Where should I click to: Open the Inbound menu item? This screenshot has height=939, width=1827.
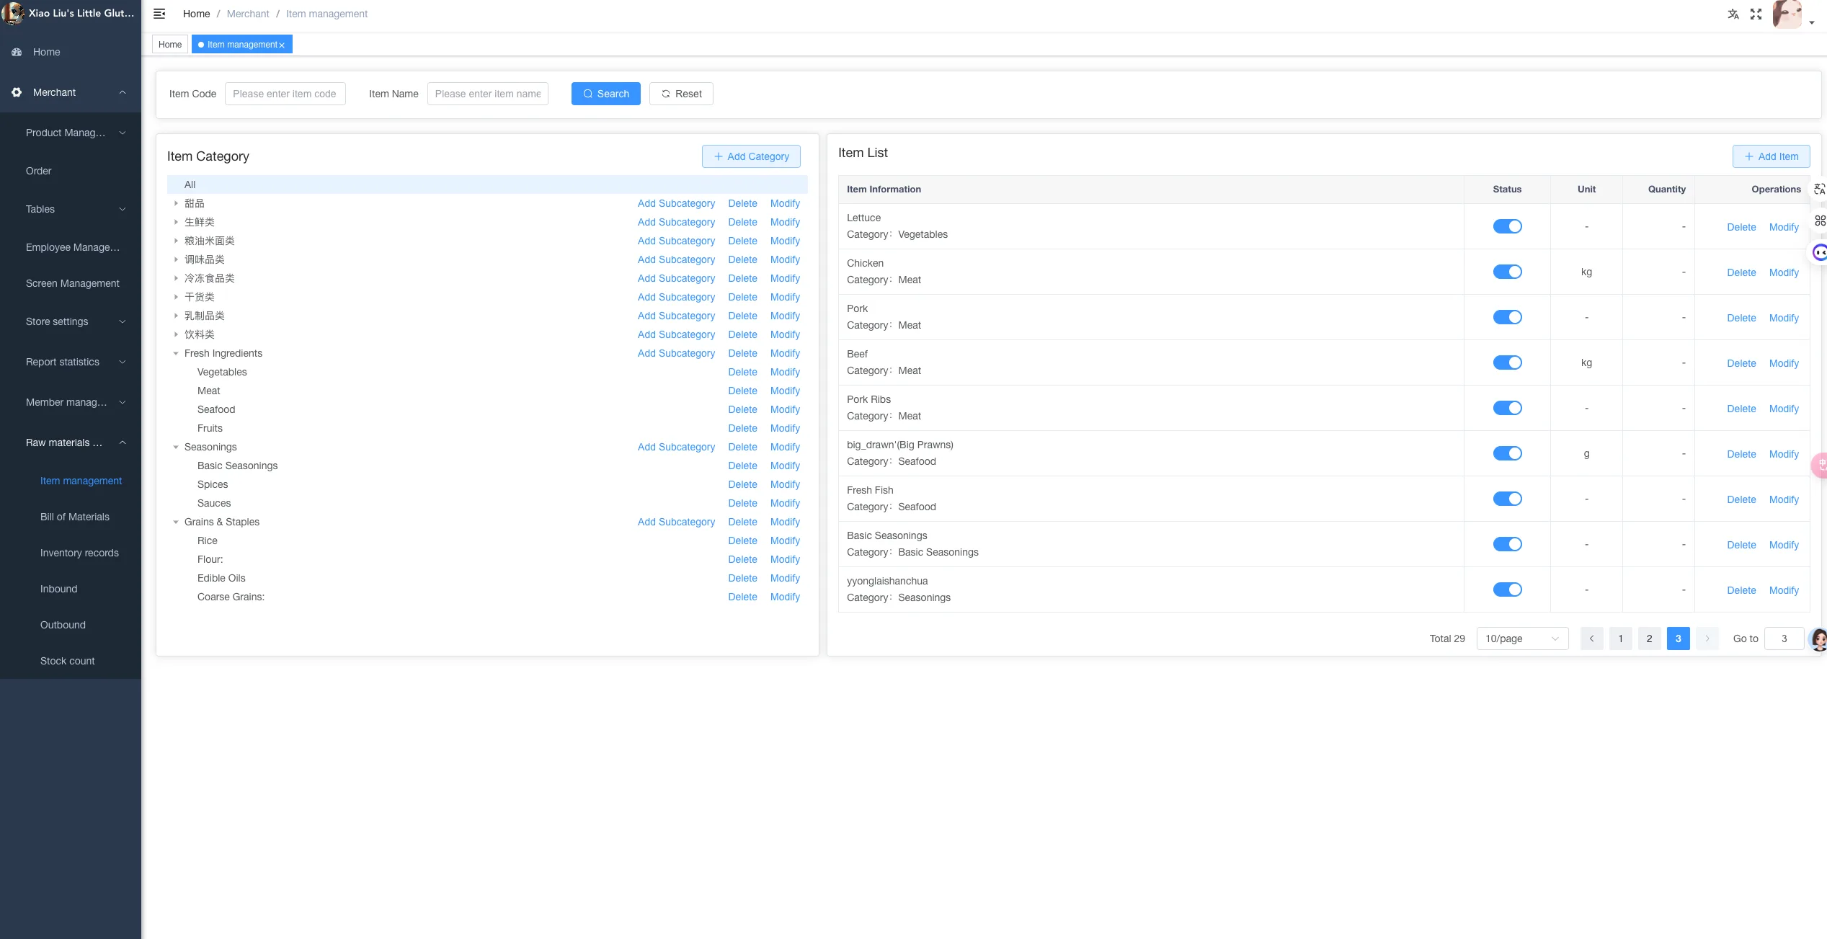[x=58, y=589]
